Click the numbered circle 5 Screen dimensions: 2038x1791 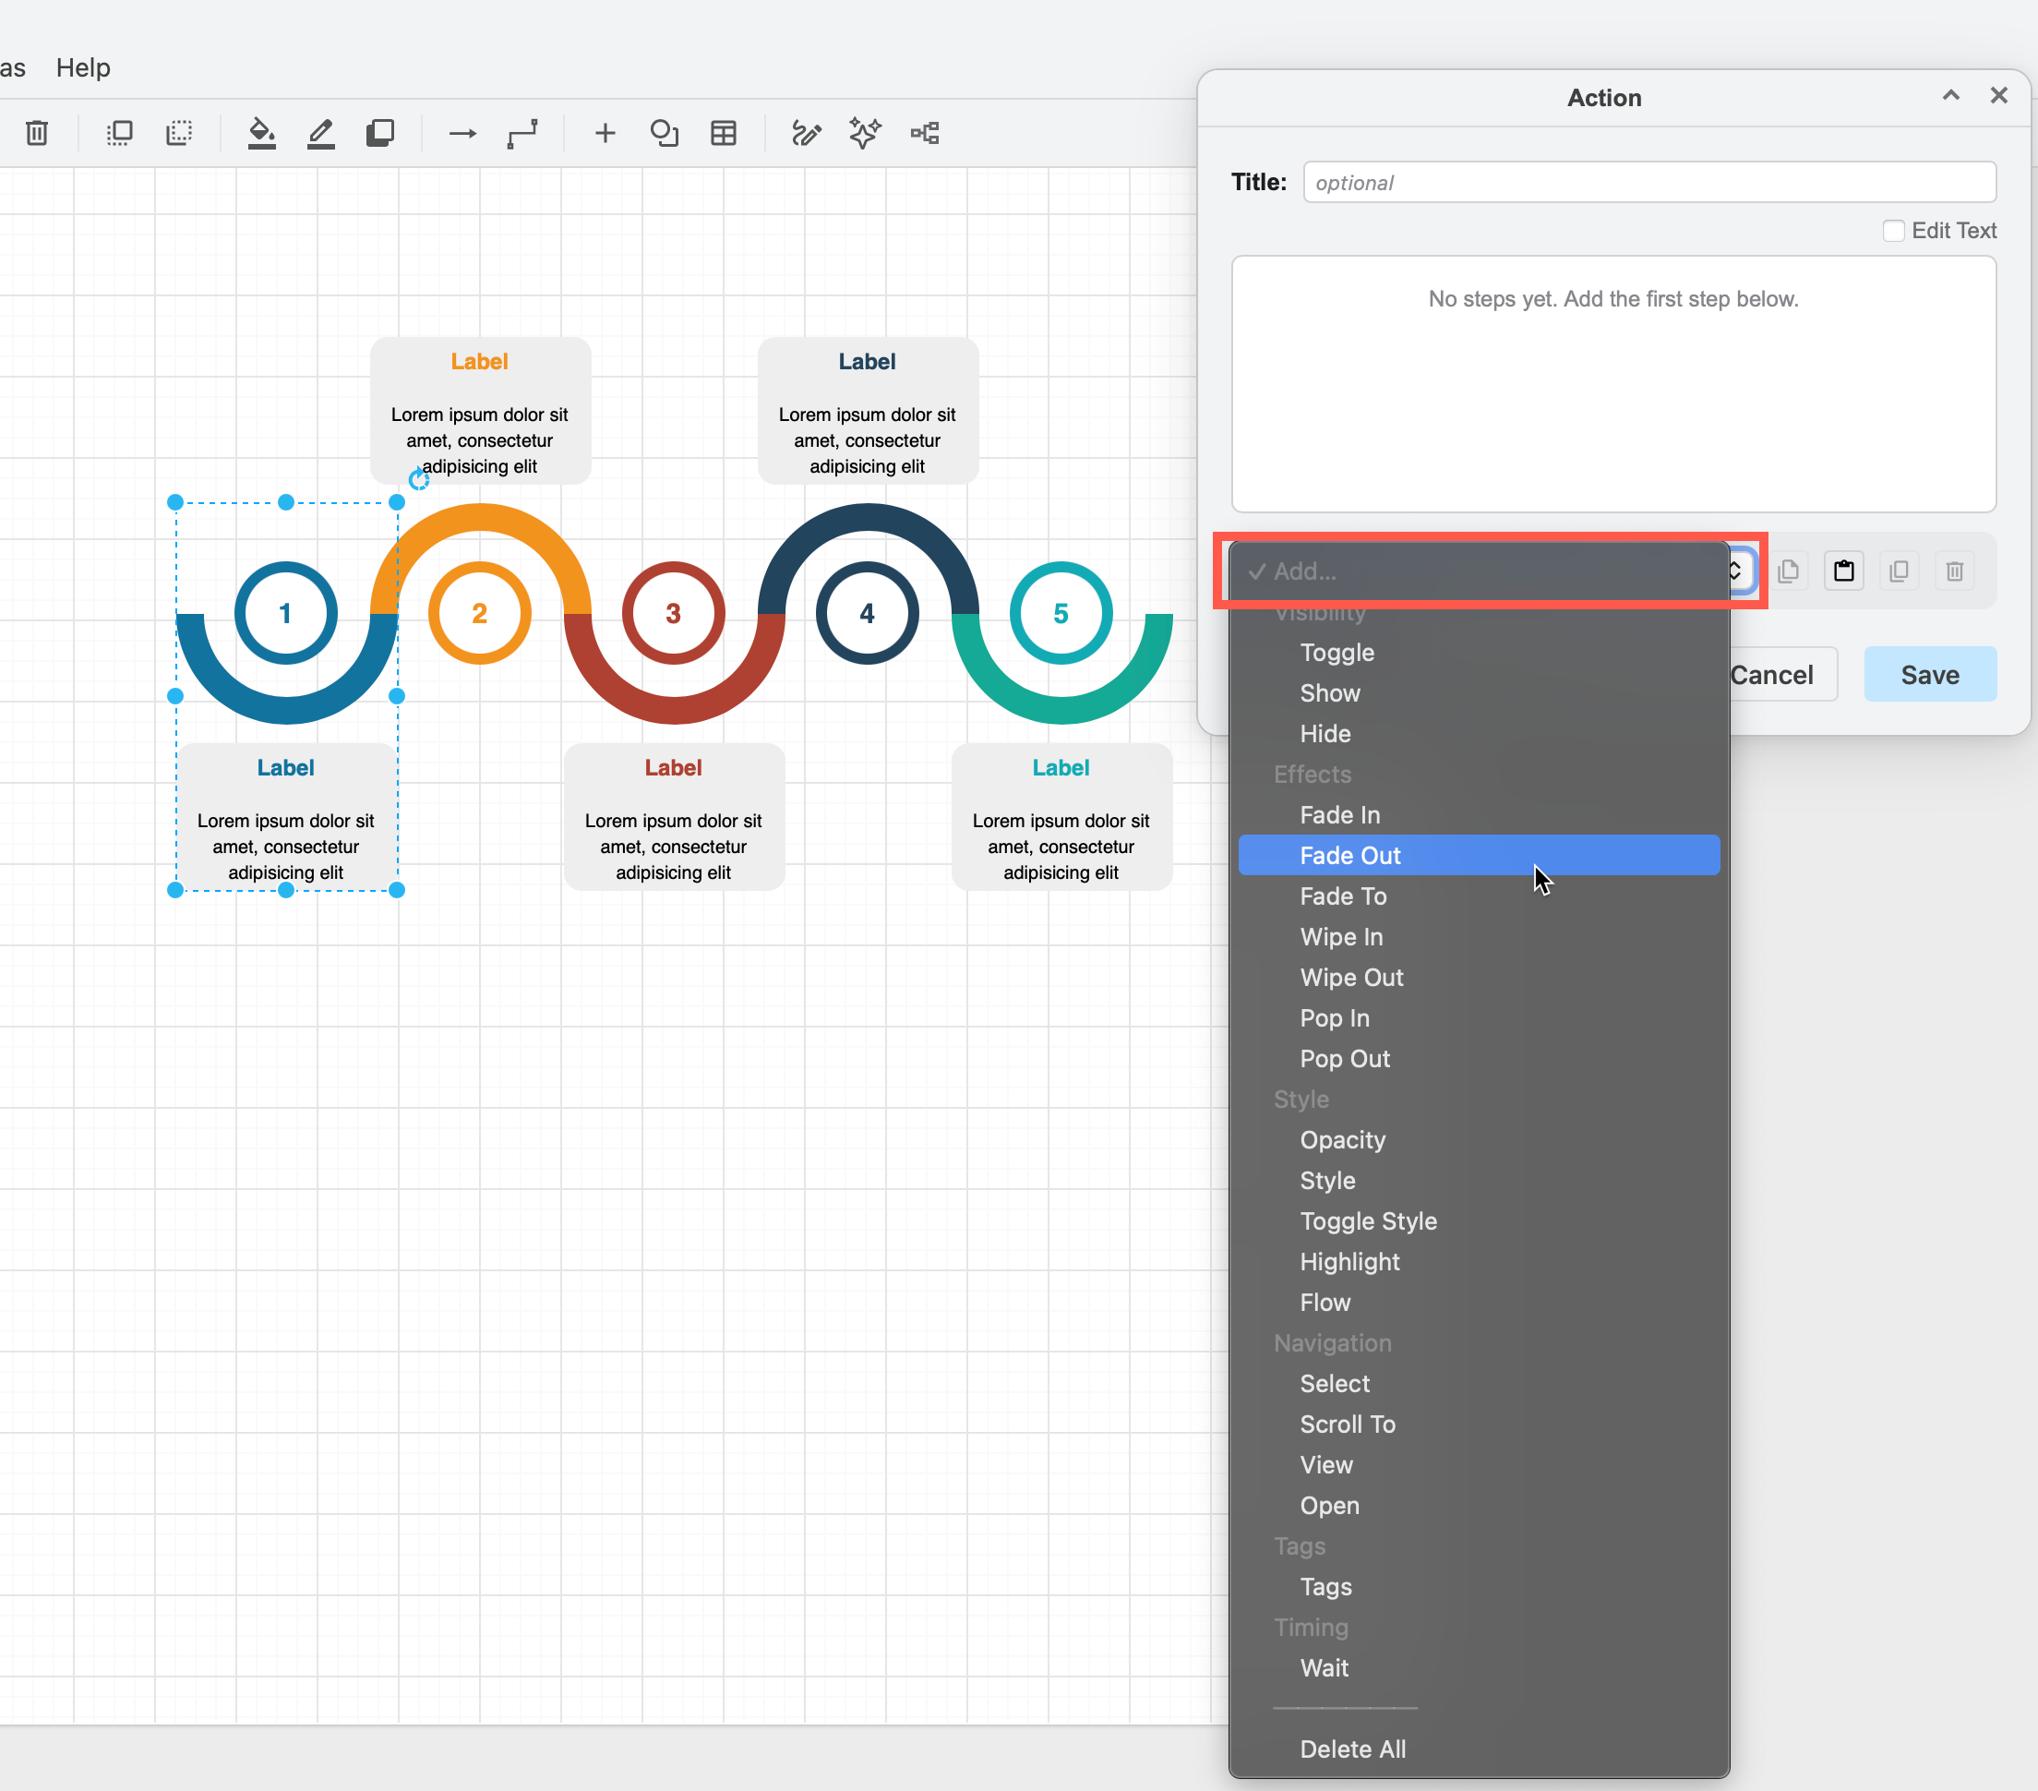1061,613
